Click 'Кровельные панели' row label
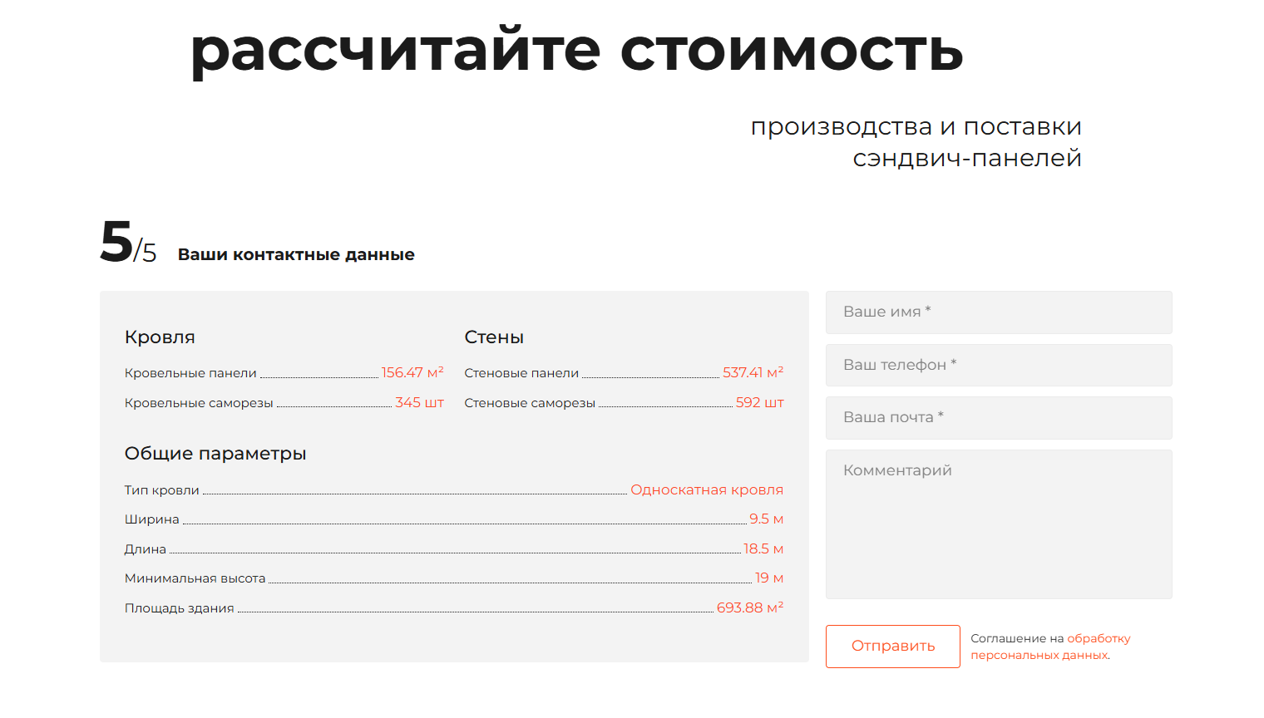This screenshot has width=1264, height=718. pyautogui.click(x=190, y=373)
